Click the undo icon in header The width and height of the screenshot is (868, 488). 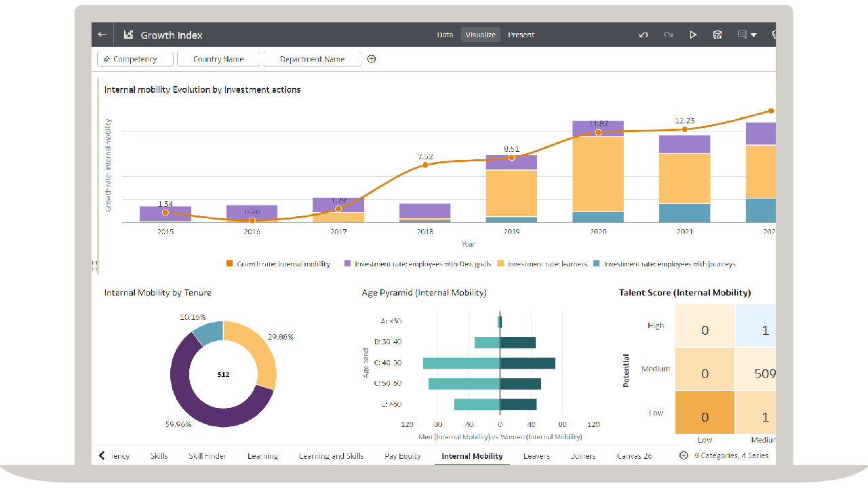pyautogui.click(x=644, y=35)
